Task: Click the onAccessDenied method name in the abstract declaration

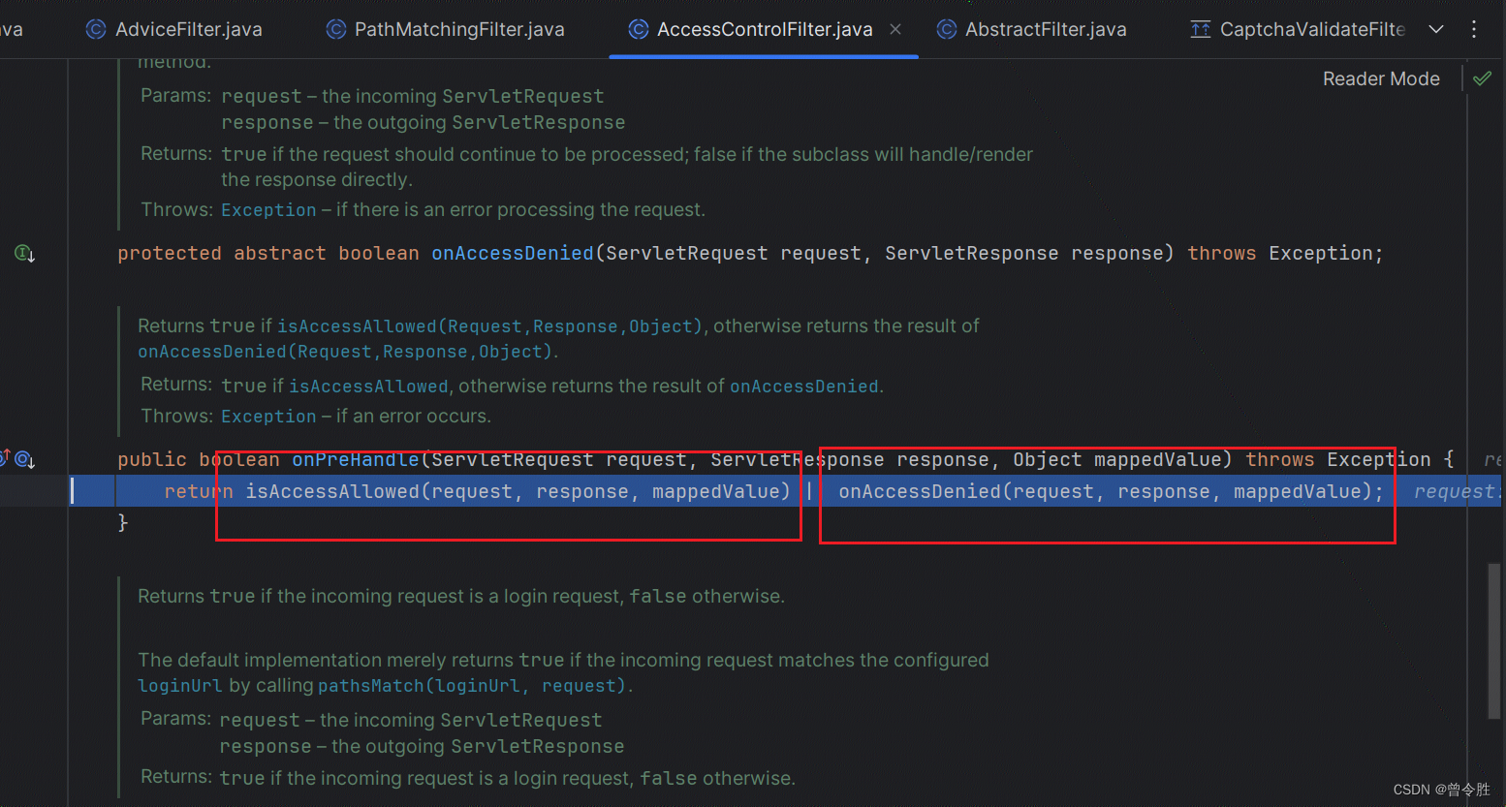Action: (513, 254)
